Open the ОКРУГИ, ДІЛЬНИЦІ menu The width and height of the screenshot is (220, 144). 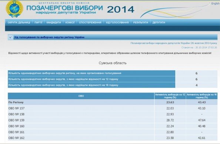click(19, 23)
